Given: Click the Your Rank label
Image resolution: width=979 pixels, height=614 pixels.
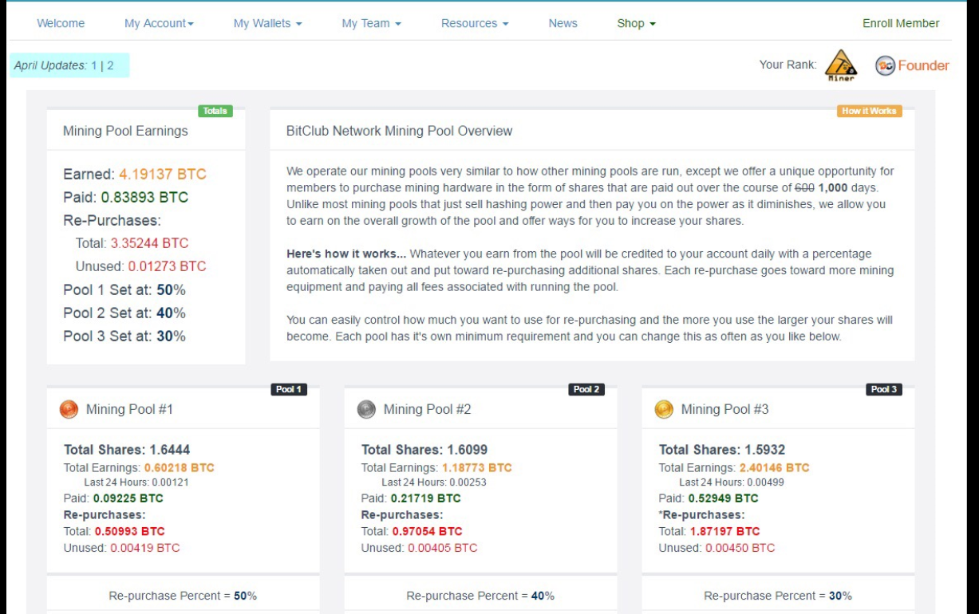Looking at the screenshot, I should point(788,65).
